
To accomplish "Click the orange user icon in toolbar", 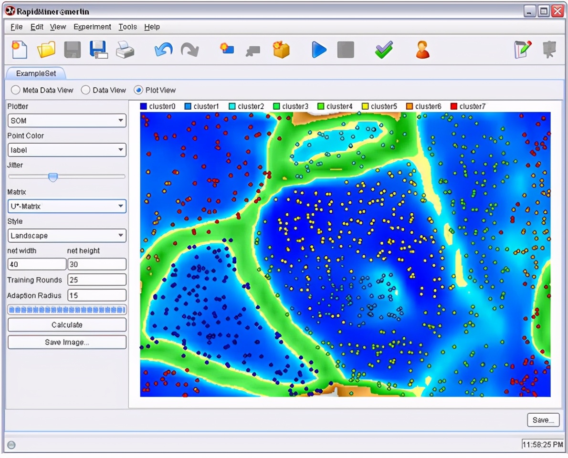I will [422, 50].
